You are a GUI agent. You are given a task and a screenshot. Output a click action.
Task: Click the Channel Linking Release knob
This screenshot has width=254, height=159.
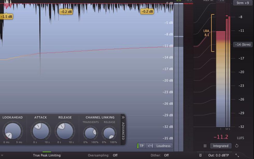click(x=109, y=133)
